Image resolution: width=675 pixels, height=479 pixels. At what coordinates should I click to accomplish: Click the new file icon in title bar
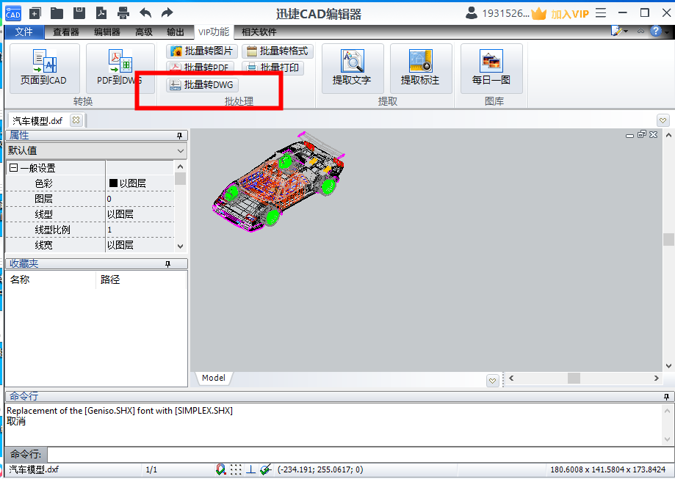(35, 13)
